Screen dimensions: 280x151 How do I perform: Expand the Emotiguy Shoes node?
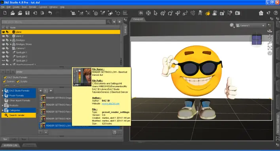11,44
